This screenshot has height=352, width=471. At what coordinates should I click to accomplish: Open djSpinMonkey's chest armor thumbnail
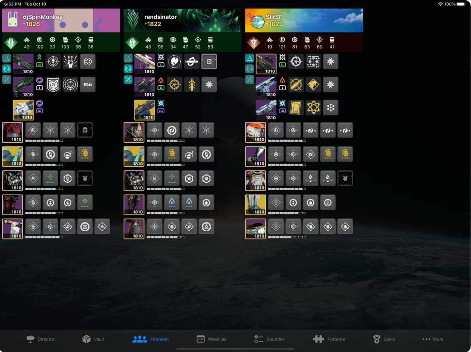tap(13, 181)
